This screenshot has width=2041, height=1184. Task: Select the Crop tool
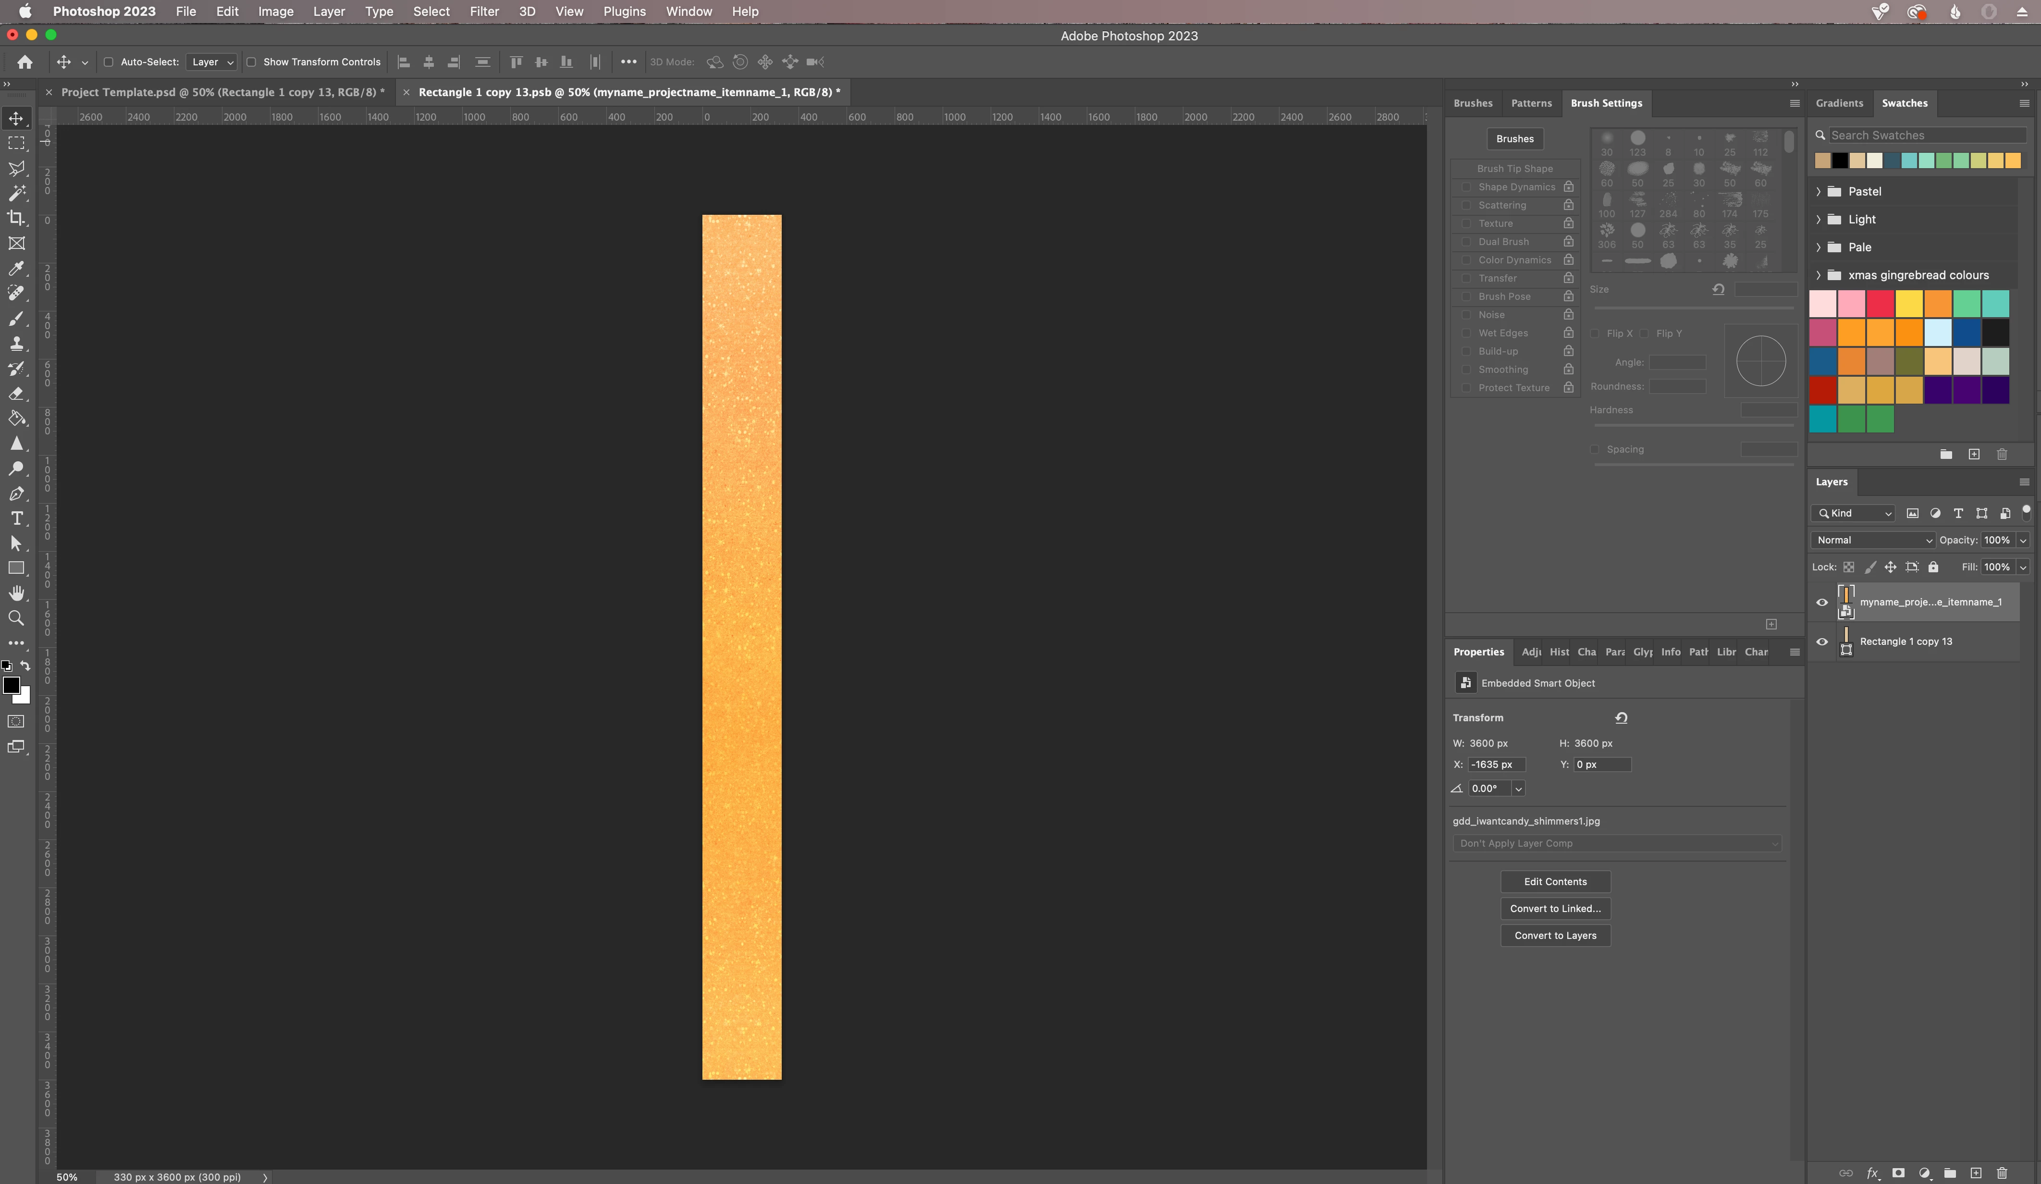(16, 218)
